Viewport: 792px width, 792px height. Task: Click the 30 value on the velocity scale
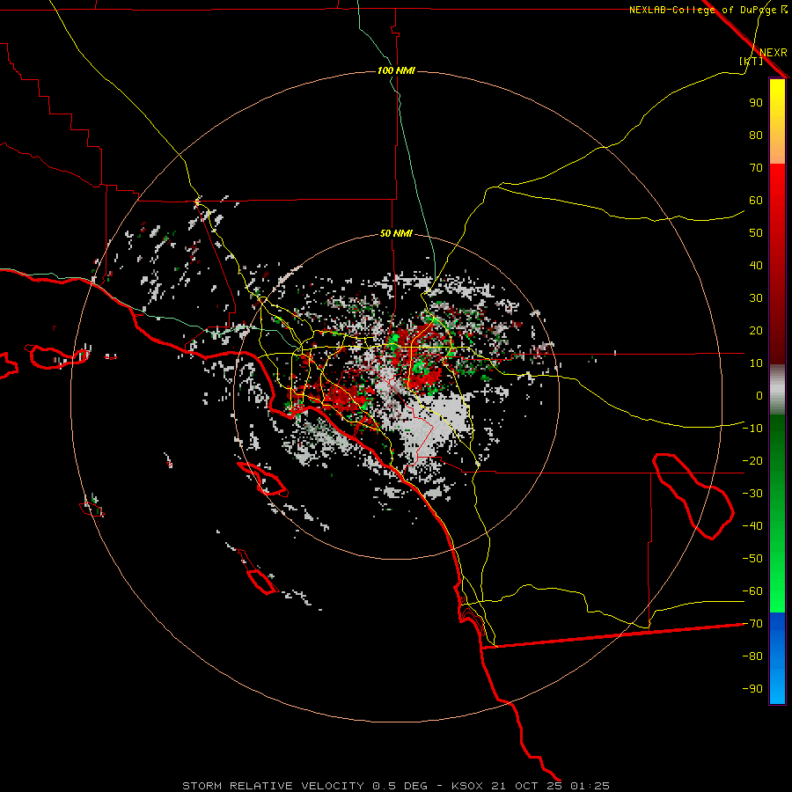point(756,298)
